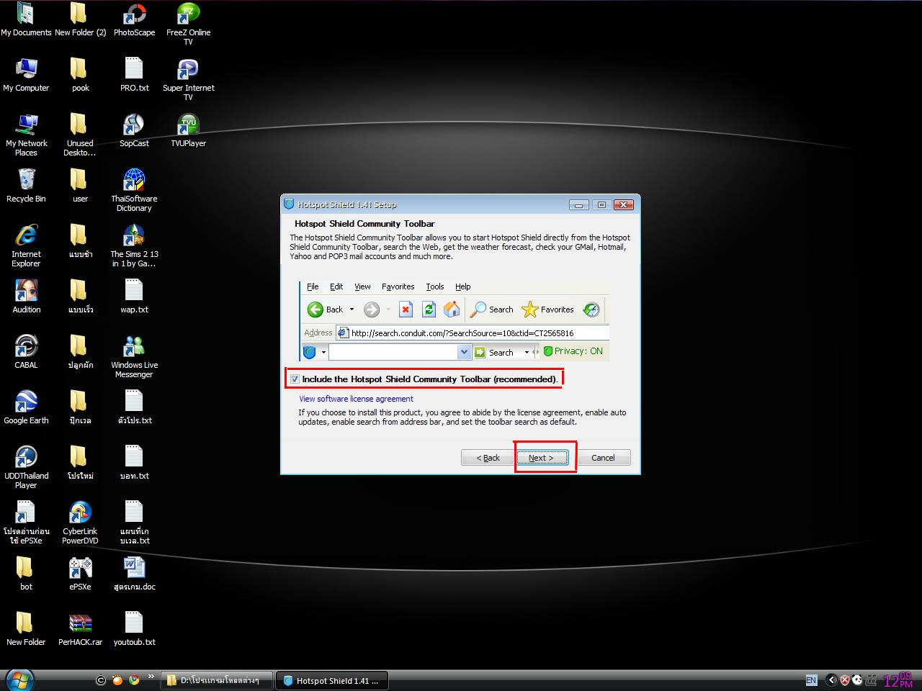Click the Chrome quick launch icon
The width and height of the screenshot is (922, 691).
click(134, 679)
